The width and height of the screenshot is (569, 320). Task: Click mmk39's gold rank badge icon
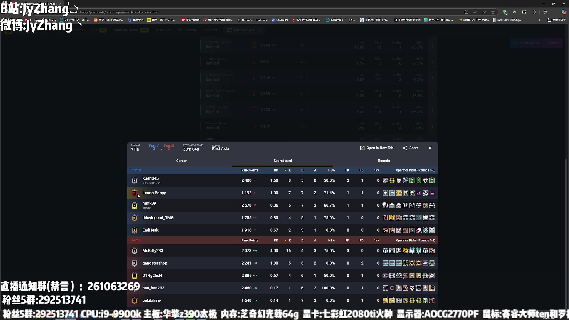coord(134,205)
